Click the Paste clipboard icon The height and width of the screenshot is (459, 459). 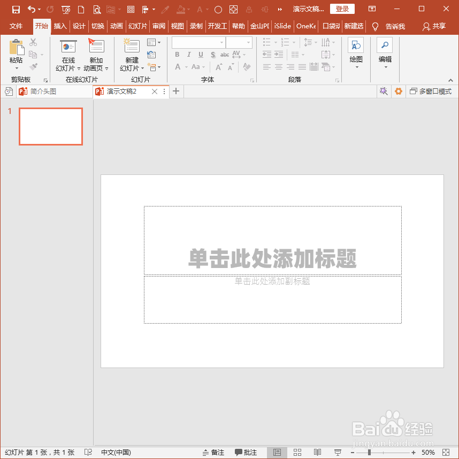click(17, 48)
